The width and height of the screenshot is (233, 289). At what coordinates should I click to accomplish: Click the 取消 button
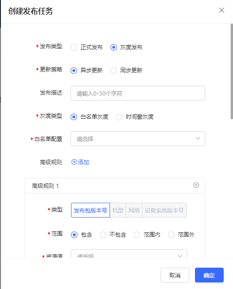pos(175,275)
